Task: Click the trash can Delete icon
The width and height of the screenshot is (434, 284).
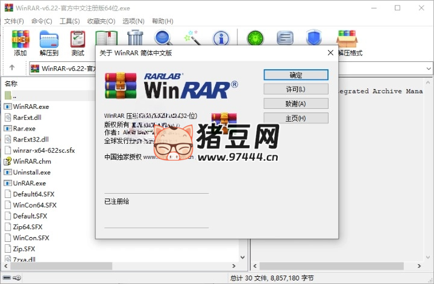Action: pos(136,37)
